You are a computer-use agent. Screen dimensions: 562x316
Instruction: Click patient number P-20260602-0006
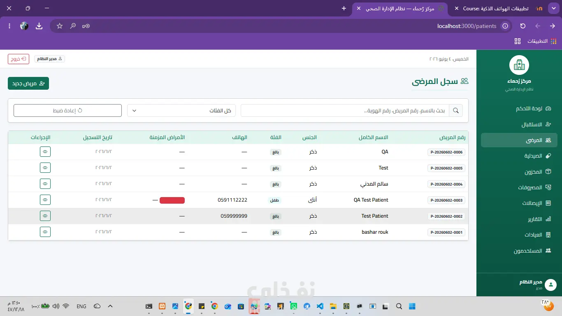pos(446,152)
